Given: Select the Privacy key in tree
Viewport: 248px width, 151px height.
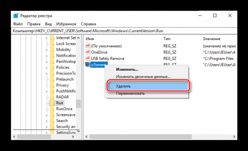Looking at the screenshot, I should 62,85.
